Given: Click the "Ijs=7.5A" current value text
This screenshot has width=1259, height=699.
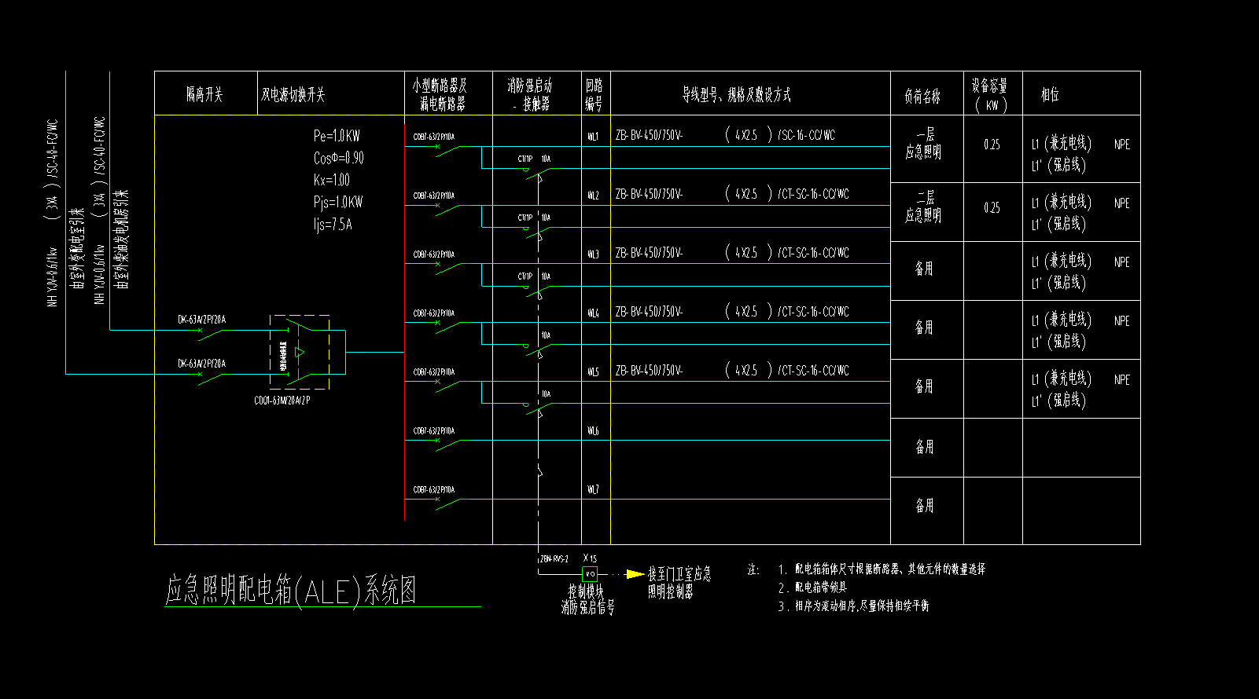Looking at the screenshot, I should point(333,225).
